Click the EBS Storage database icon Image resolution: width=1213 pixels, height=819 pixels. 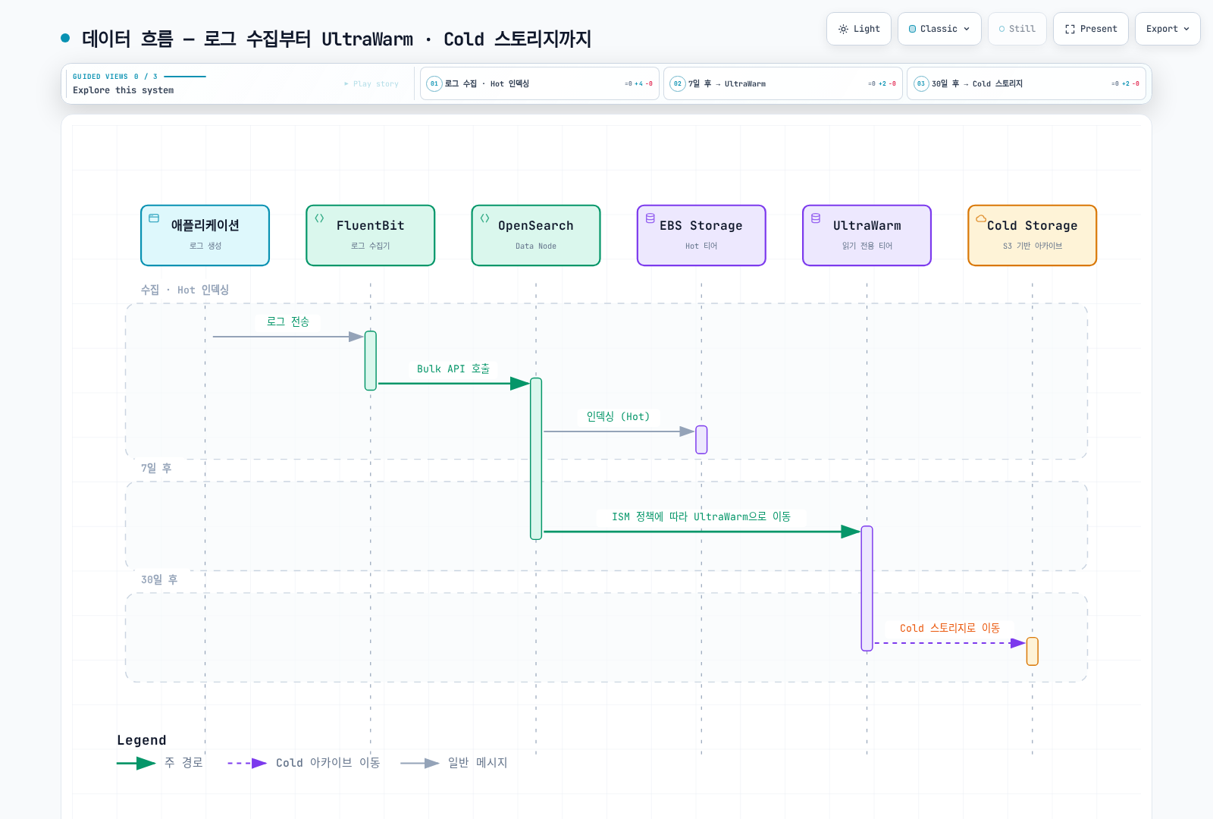tap(650, 218)
